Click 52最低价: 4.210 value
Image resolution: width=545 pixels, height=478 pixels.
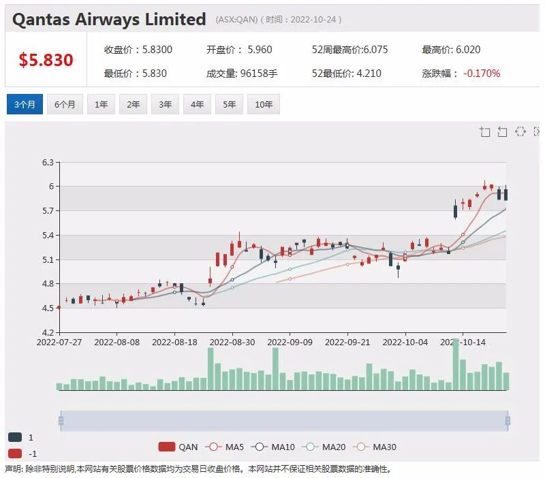click(x=347, y=74)
